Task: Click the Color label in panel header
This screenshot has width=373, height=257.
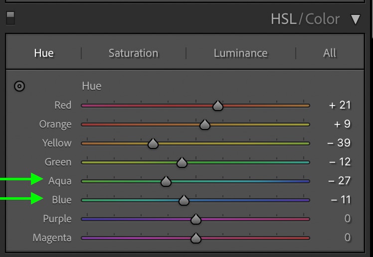Action: coord(322,19)
